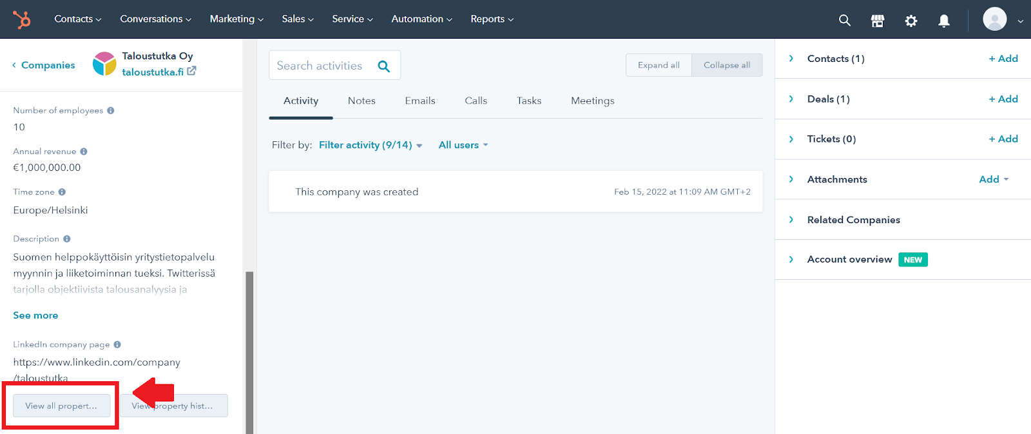The width and height of the screenshot is (1031, 434).
Task: Expand the Contacts (1) section
Action: (791, 59)
